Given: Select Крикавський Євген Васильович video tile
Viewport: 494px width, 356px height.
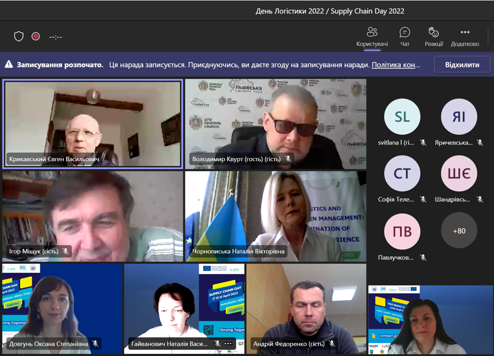Looking at the screenshot, I should pos(92,124).
